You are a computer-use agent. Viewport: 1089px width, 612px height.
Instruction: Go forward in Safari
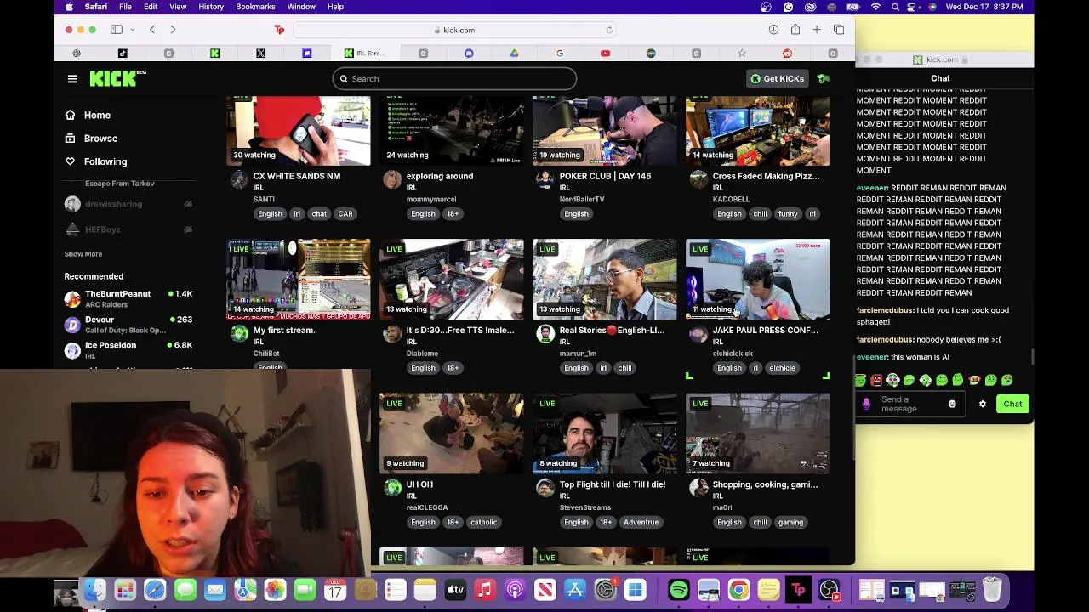[173, 30]
